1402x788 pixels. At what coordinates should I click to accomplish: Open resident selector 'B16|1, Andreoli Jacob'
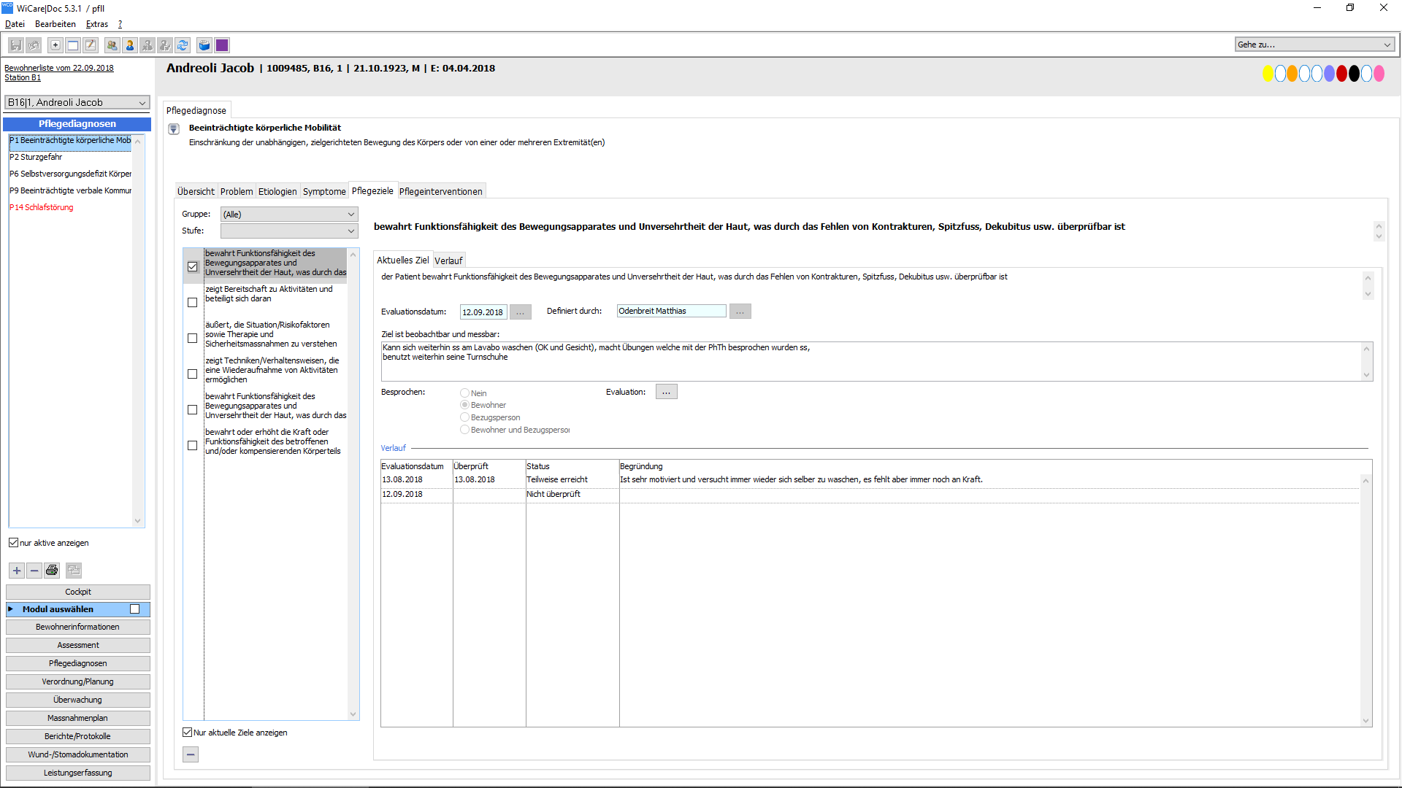[x=77, y=103]
